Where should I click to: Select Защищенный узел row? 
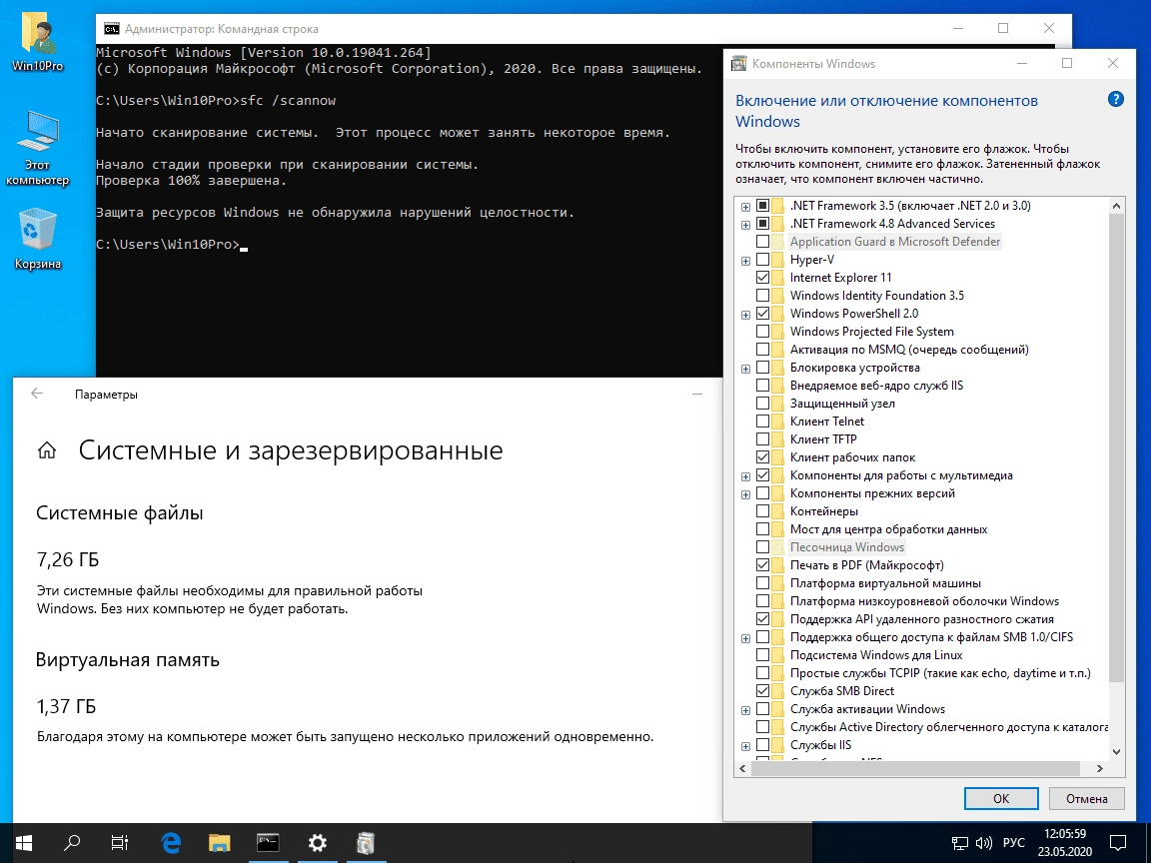(x=842, y=403)
